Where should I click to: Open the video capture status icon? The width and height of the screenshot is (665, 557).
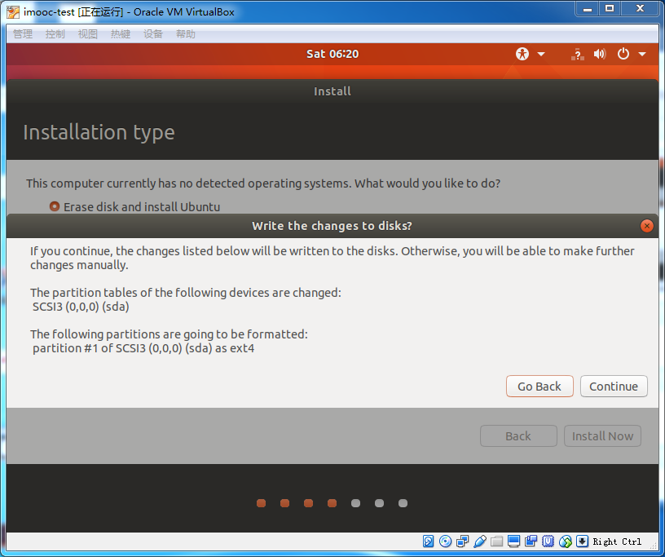click(x=531, y=542)
